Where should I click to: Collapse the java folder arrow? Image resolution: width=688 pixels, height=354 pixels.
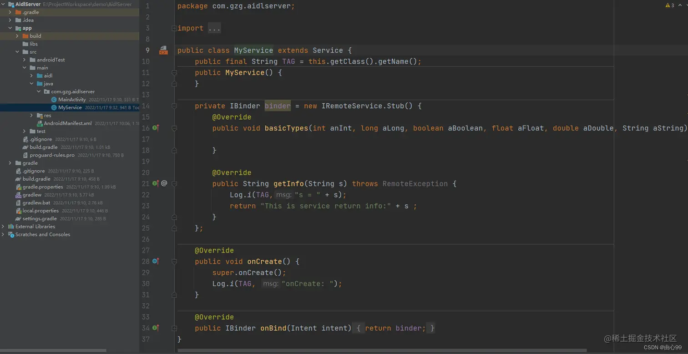pyautogui.click(x=31, y=84)
